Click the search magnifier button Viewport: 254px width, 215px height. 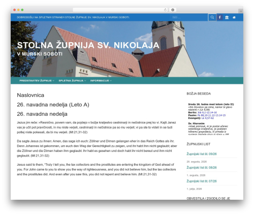point(212,17)
